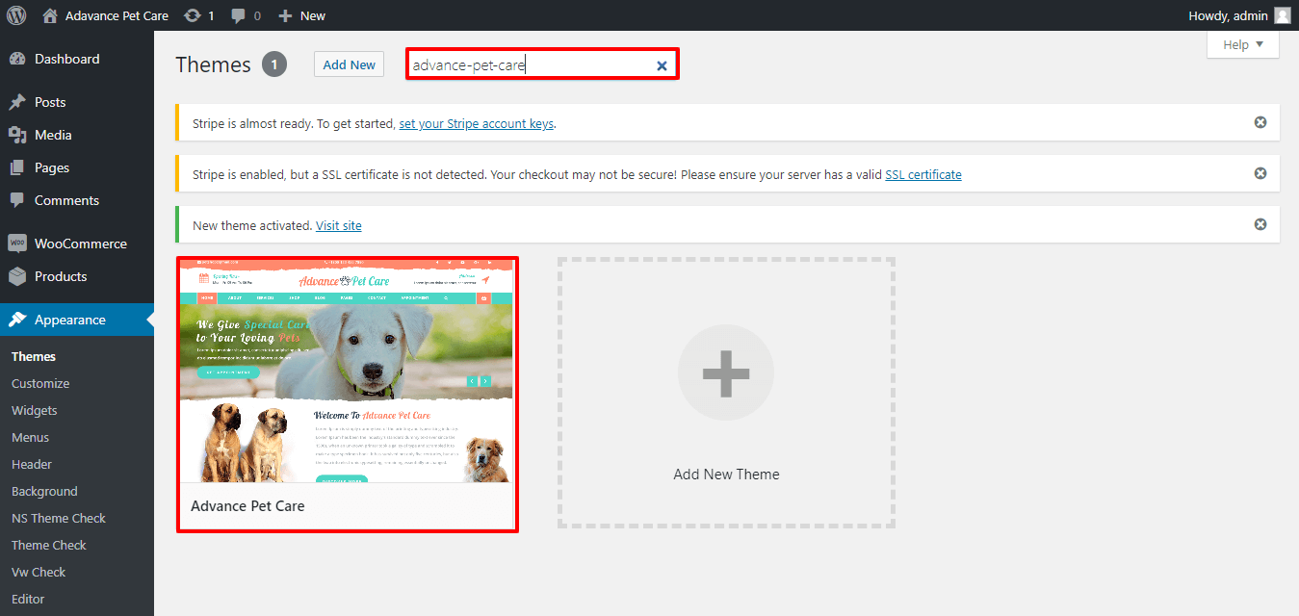Click the Add New Theme placeholder tile

coord(726,393)
